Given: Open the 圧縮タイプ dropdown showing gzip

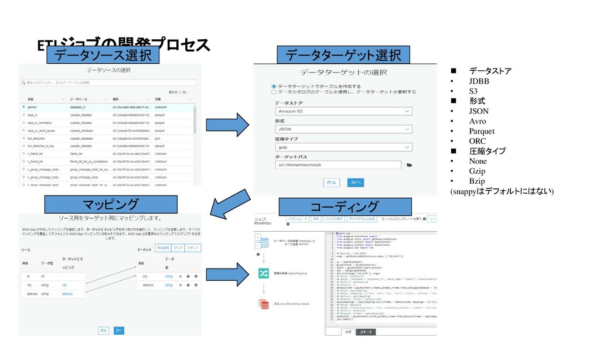Looking at the screenshot, I should point(343,147).
